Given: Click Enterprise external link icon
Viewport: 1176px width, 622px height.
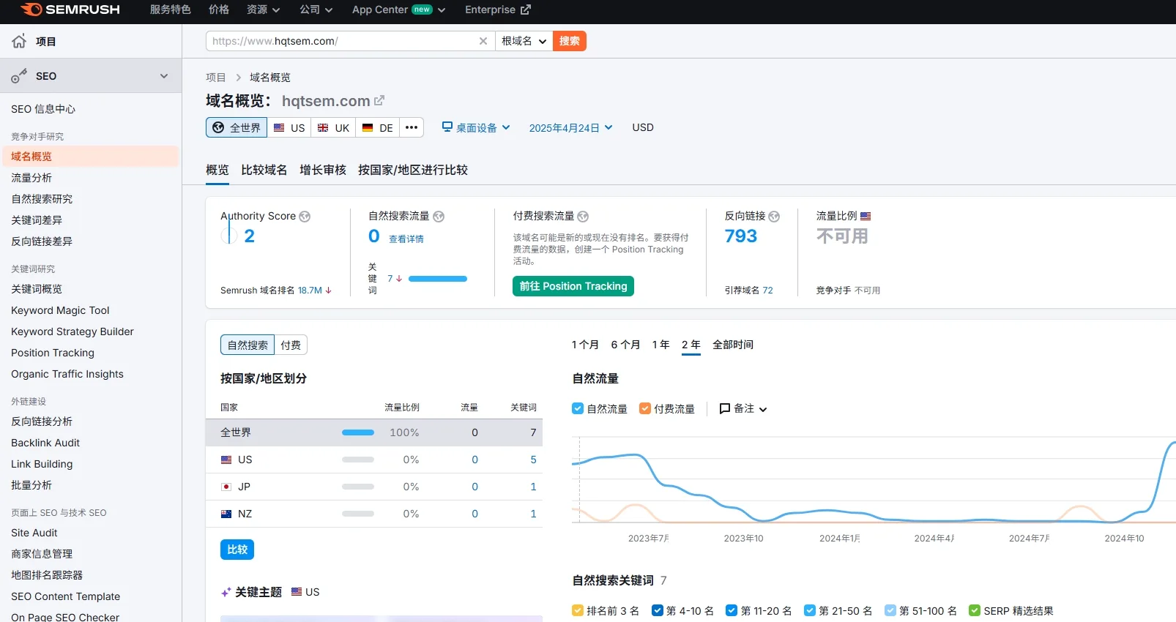Looking at the screenshot, I should [525, 10].
